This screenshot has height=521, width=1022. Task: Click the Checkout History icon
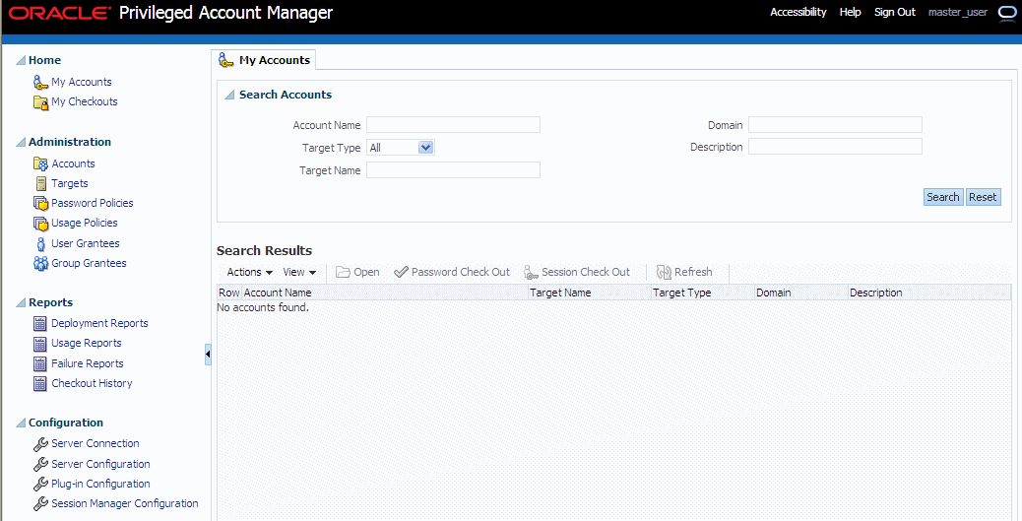40,383
